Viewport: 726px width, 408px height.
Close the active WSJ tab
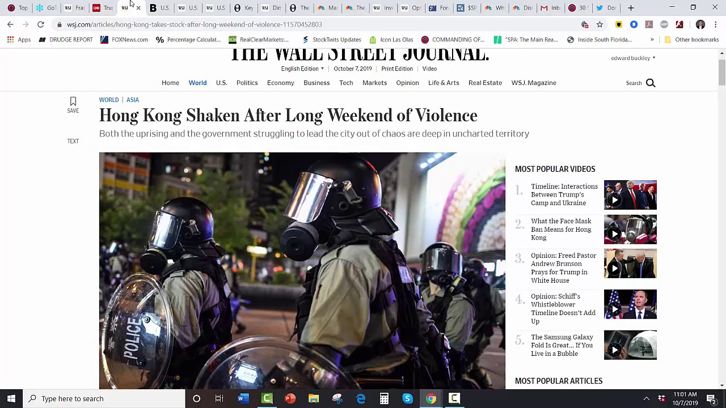pyautogui.click(x=138, y=8)
